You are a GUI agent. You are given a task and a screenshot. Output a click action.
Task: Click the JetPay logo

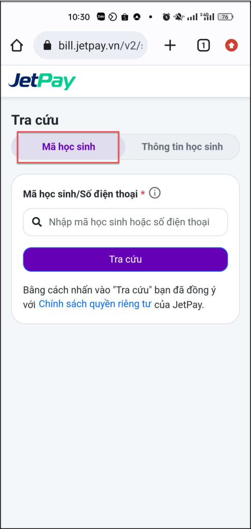[x=42, y=82]
